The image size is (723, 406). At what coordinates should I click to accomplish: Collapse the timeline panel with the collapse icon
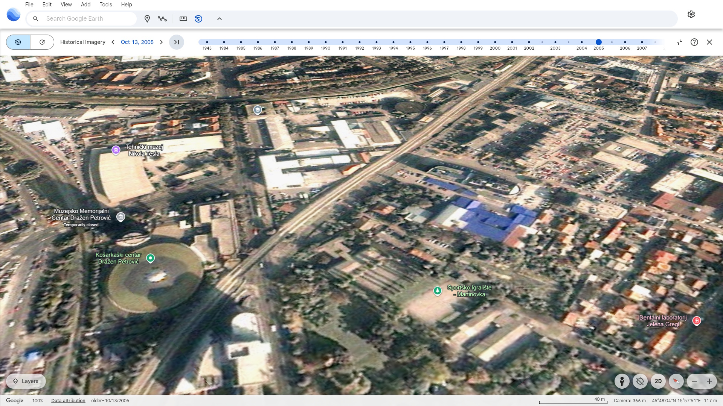679,42
